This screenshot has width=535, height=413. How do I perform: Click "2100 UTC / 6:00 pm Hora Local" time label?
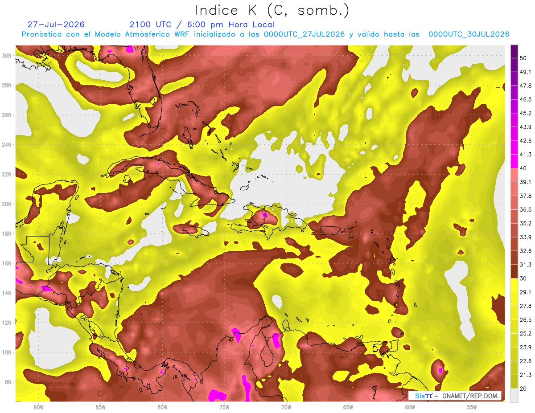click(x=202, y=25)
